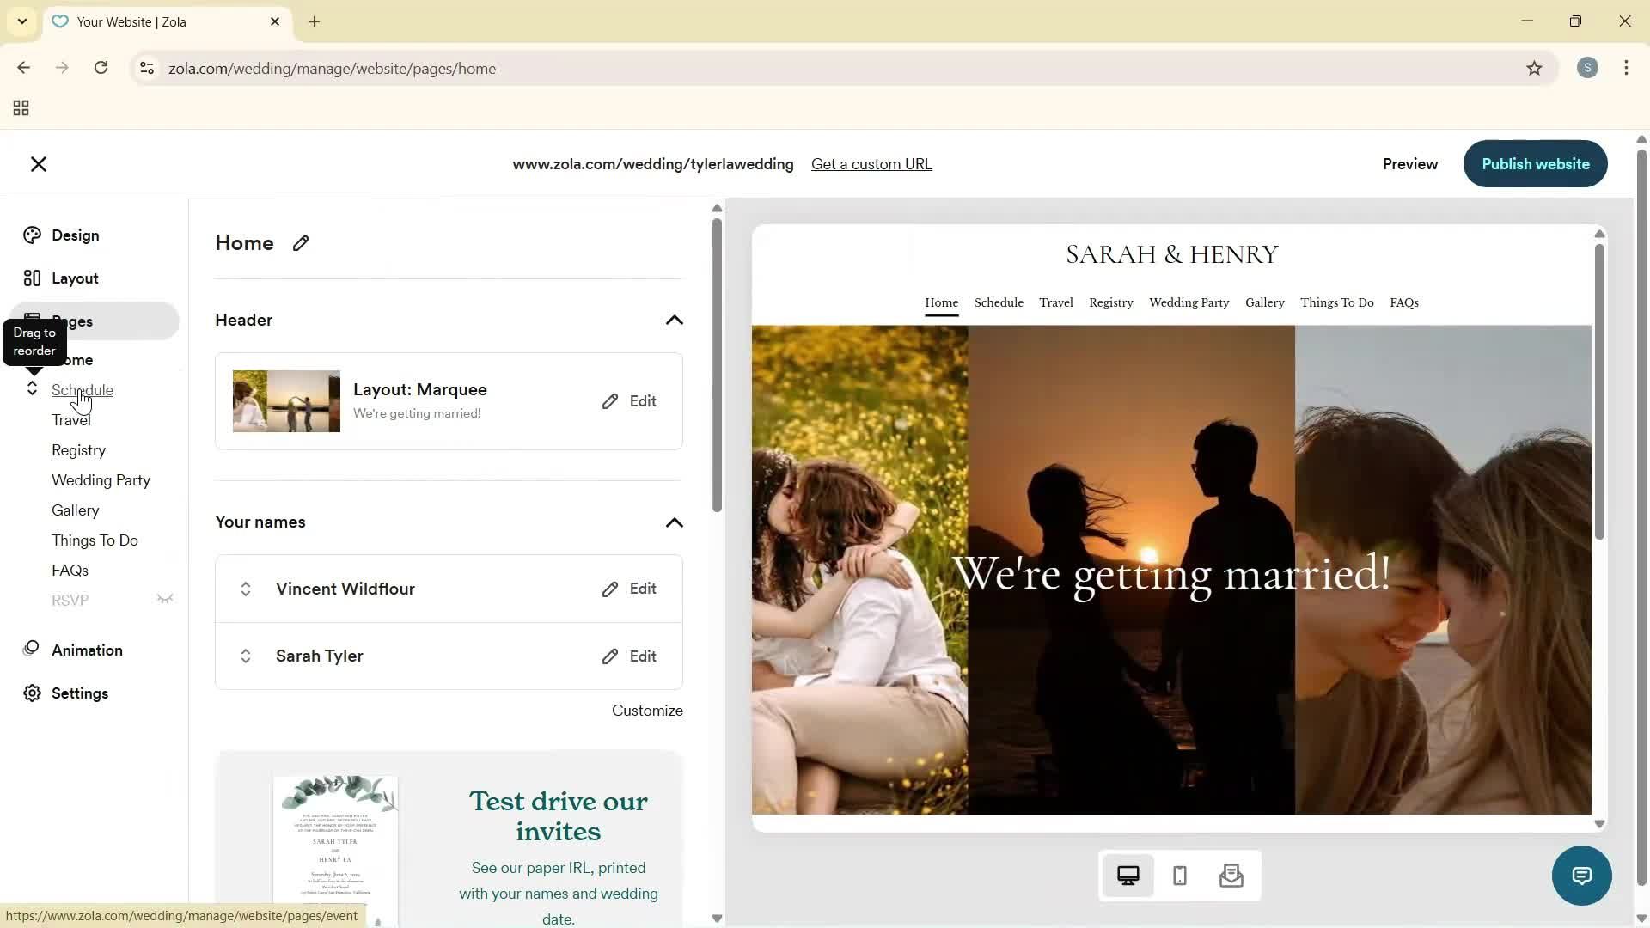
Task: Open the browser tab search dropdown
Action: point(21,21)
